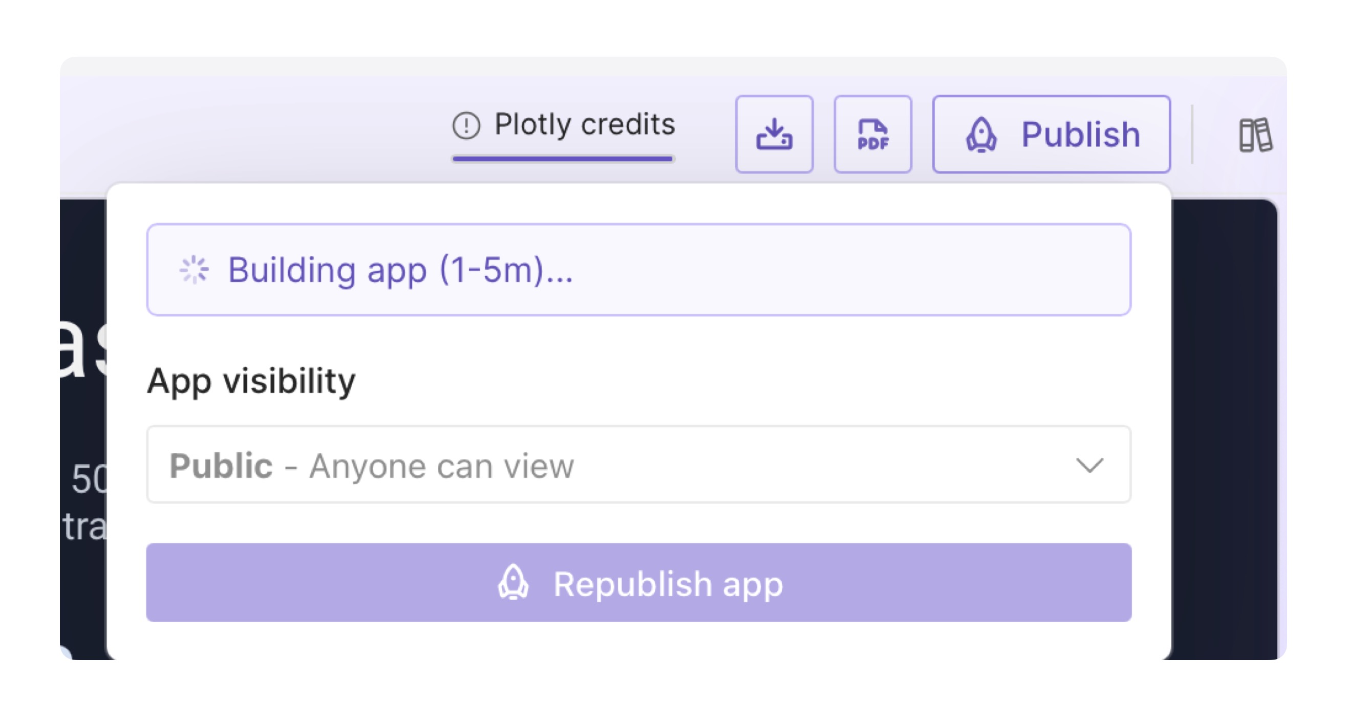The height and width of the screenshot is (723, 1347).
Task: Click the Building app (1-5m) text
Action: 400,270
